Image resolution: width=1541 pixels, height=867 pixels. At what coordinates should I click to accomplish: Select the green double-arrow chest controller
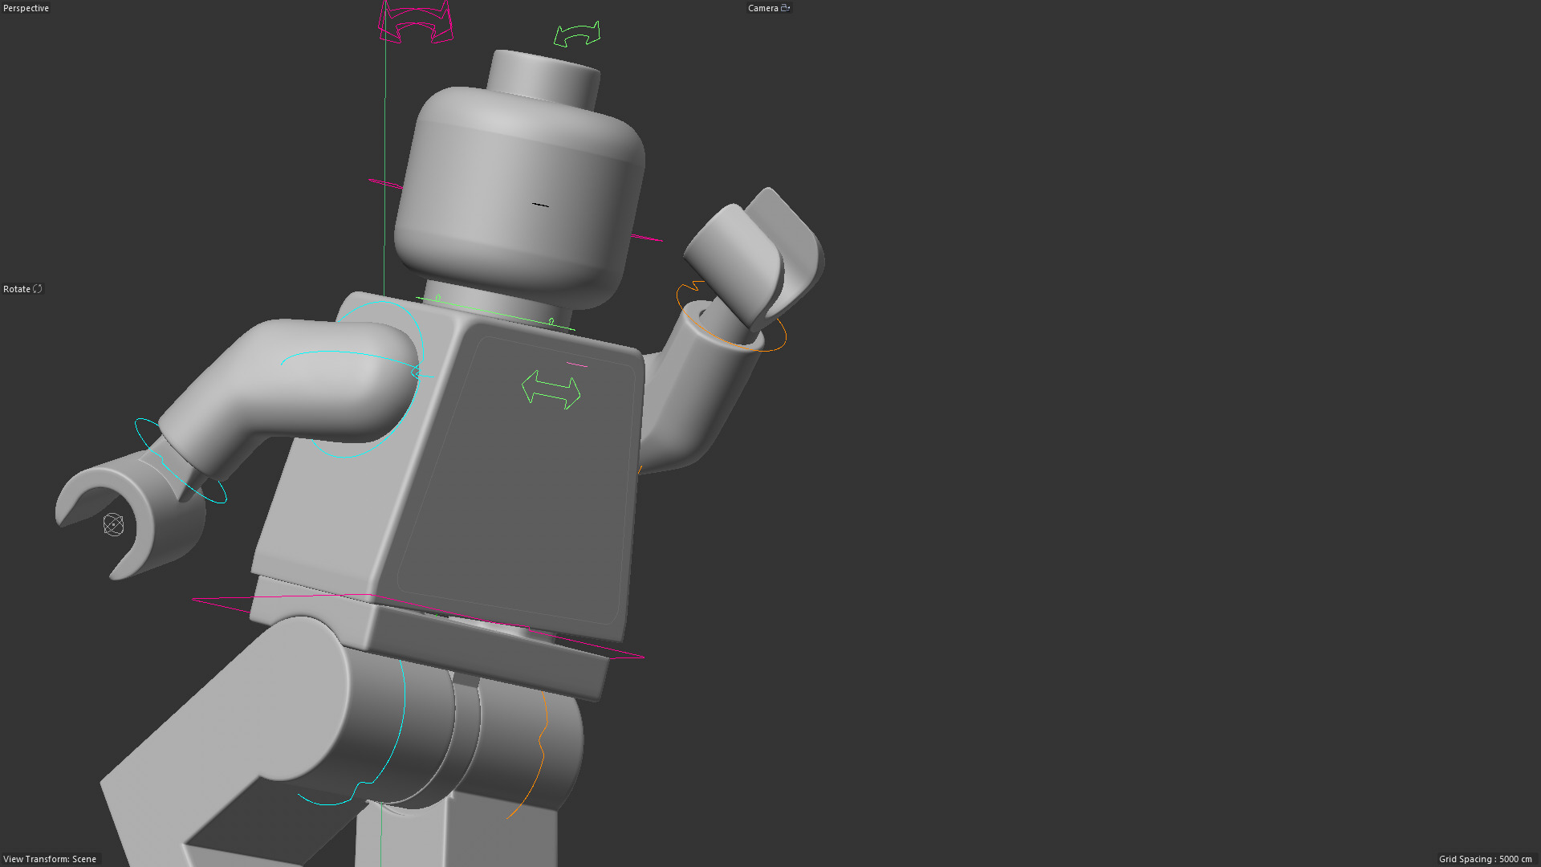[551, 389]
